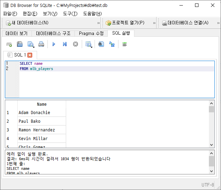
Task: Click results table scroll down arrow
Action: 211,145
